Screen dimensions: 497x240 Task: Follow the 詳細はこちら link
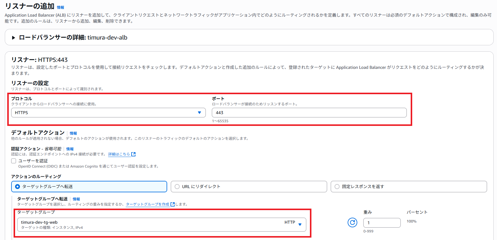[x=122, y=154]
